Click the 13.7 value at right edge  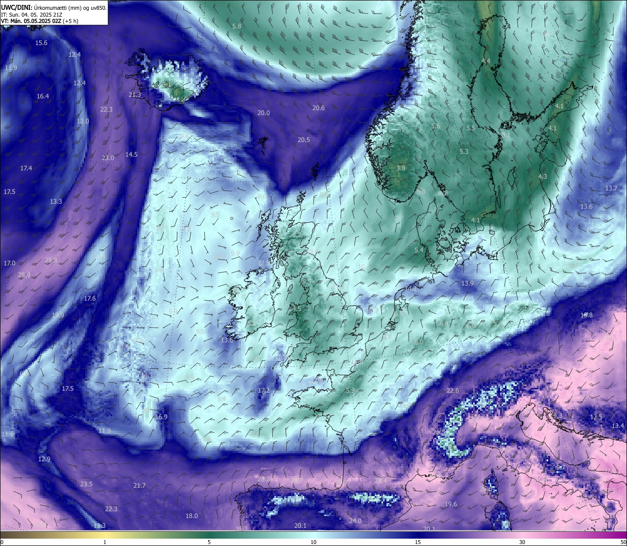point(611,189)
